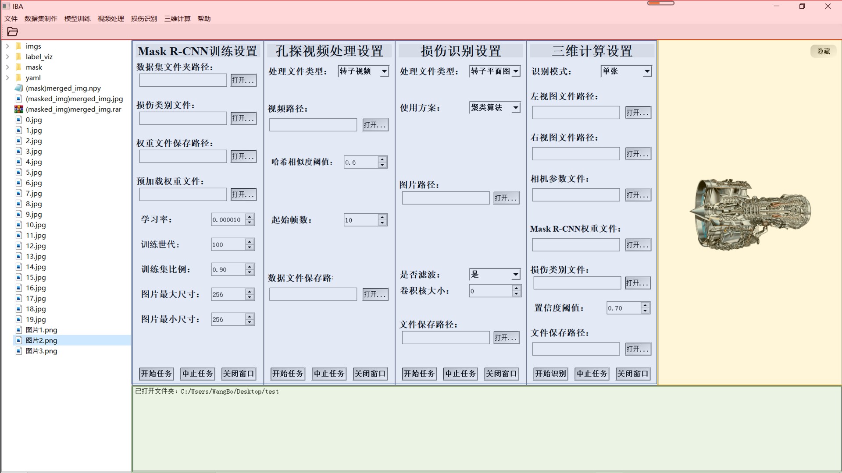Screen dimensions: 842x473
Task: Open the 损伤识别 menu
Action: click(144, 18)
